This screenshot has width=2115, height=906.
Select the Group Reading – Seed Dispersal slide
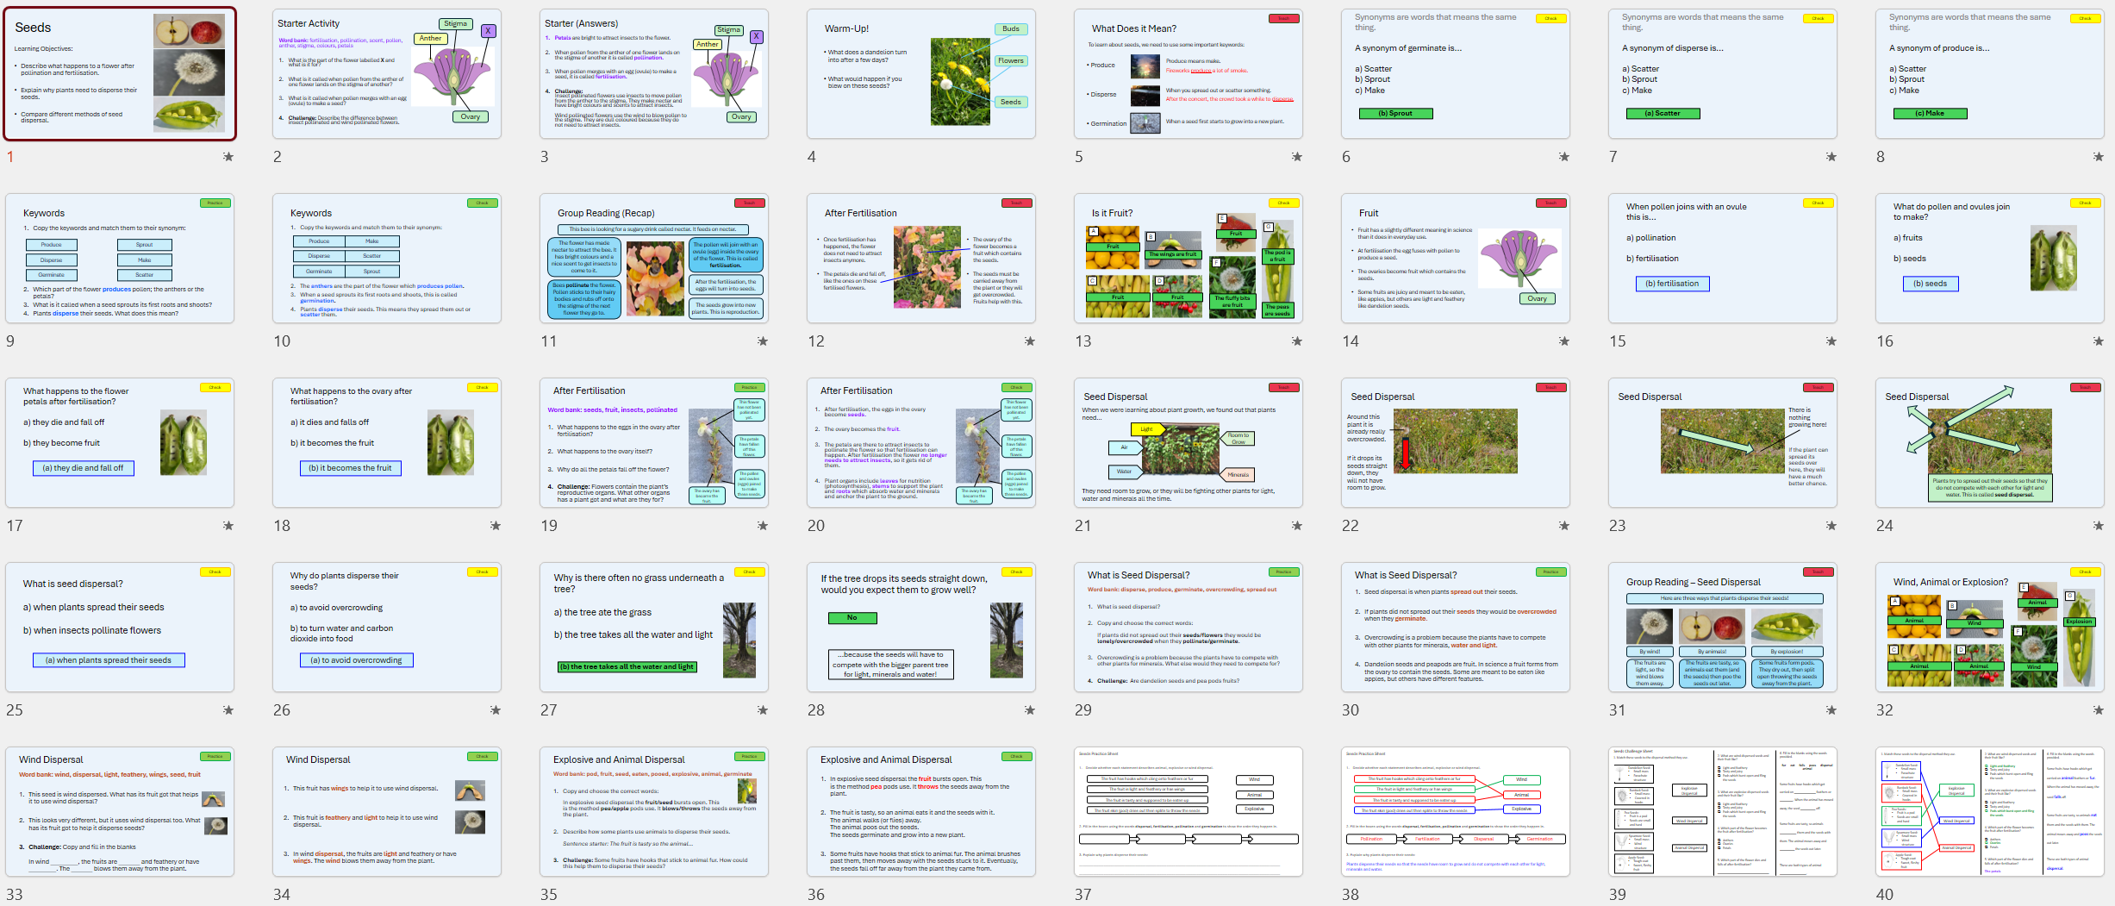1723,628
